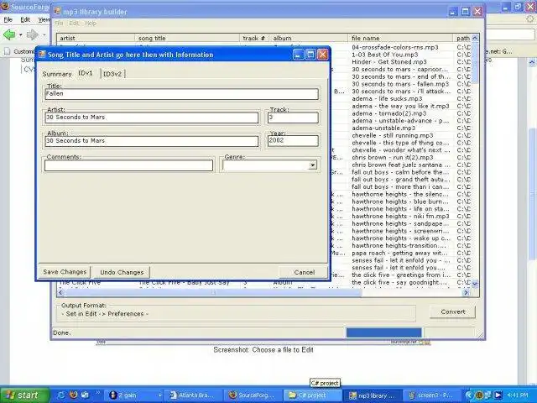Switch to the ID3v2 tab
The height and width of the screenshot is (403, 537).
pyautogui.click(x=112, y=74)
